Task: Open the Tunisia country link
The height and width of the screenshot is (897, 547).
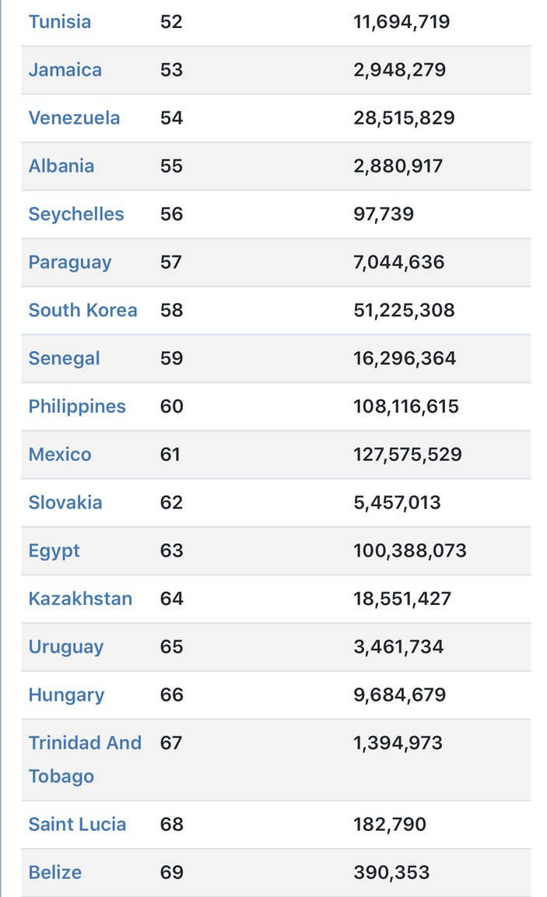Action: click(60, 22)
